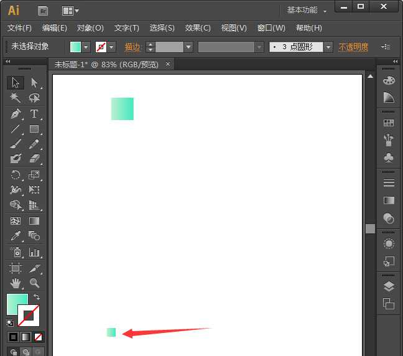Open the fill color dropdown arrow
The image size is (403, 356).
86,47
